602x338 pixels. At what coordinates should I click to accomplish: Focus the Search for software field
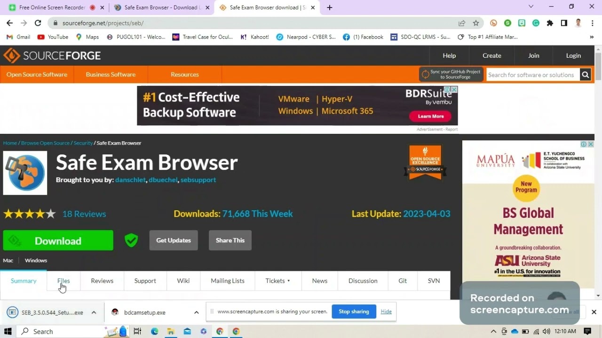(533, 75)
